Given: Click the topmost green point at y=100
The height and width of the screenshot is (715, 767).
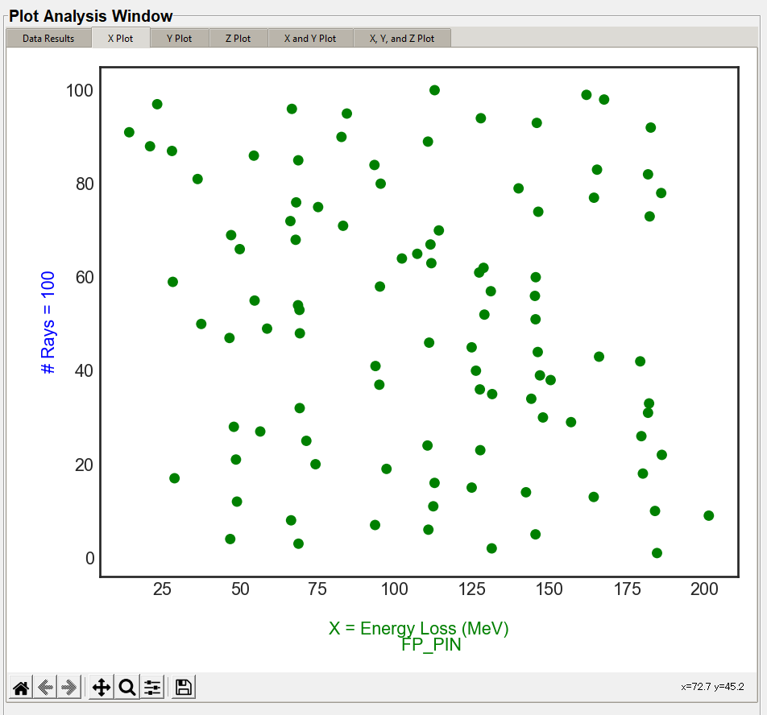Looking at the screenshot, I should pyautogui.click(x=434, y=90).
